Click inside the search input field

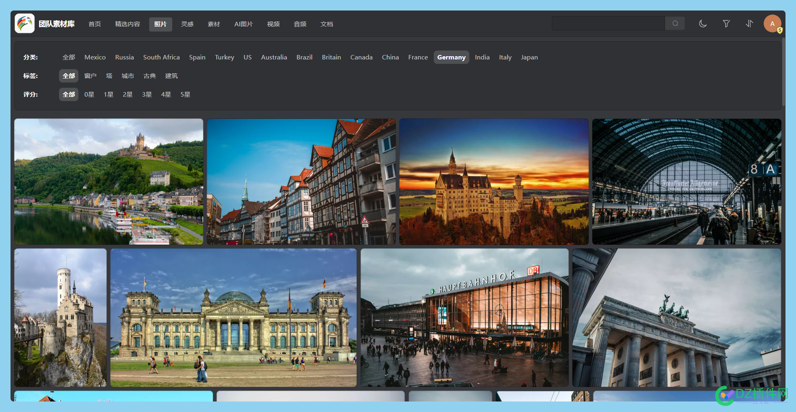click(608, 23)
